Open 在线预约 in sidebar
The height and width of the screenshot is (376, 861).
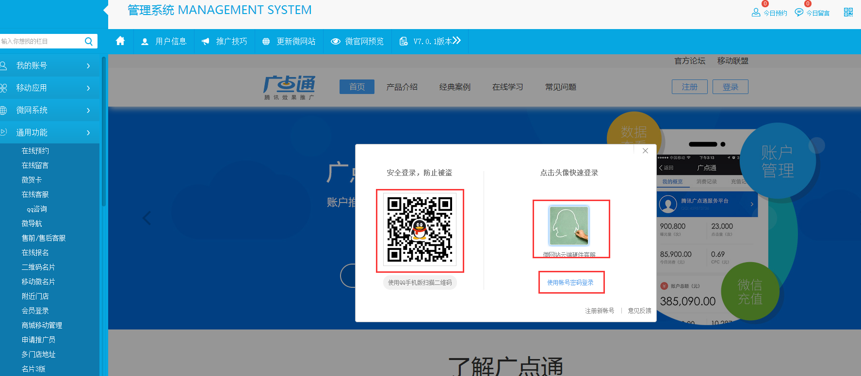tap(35, 151)
